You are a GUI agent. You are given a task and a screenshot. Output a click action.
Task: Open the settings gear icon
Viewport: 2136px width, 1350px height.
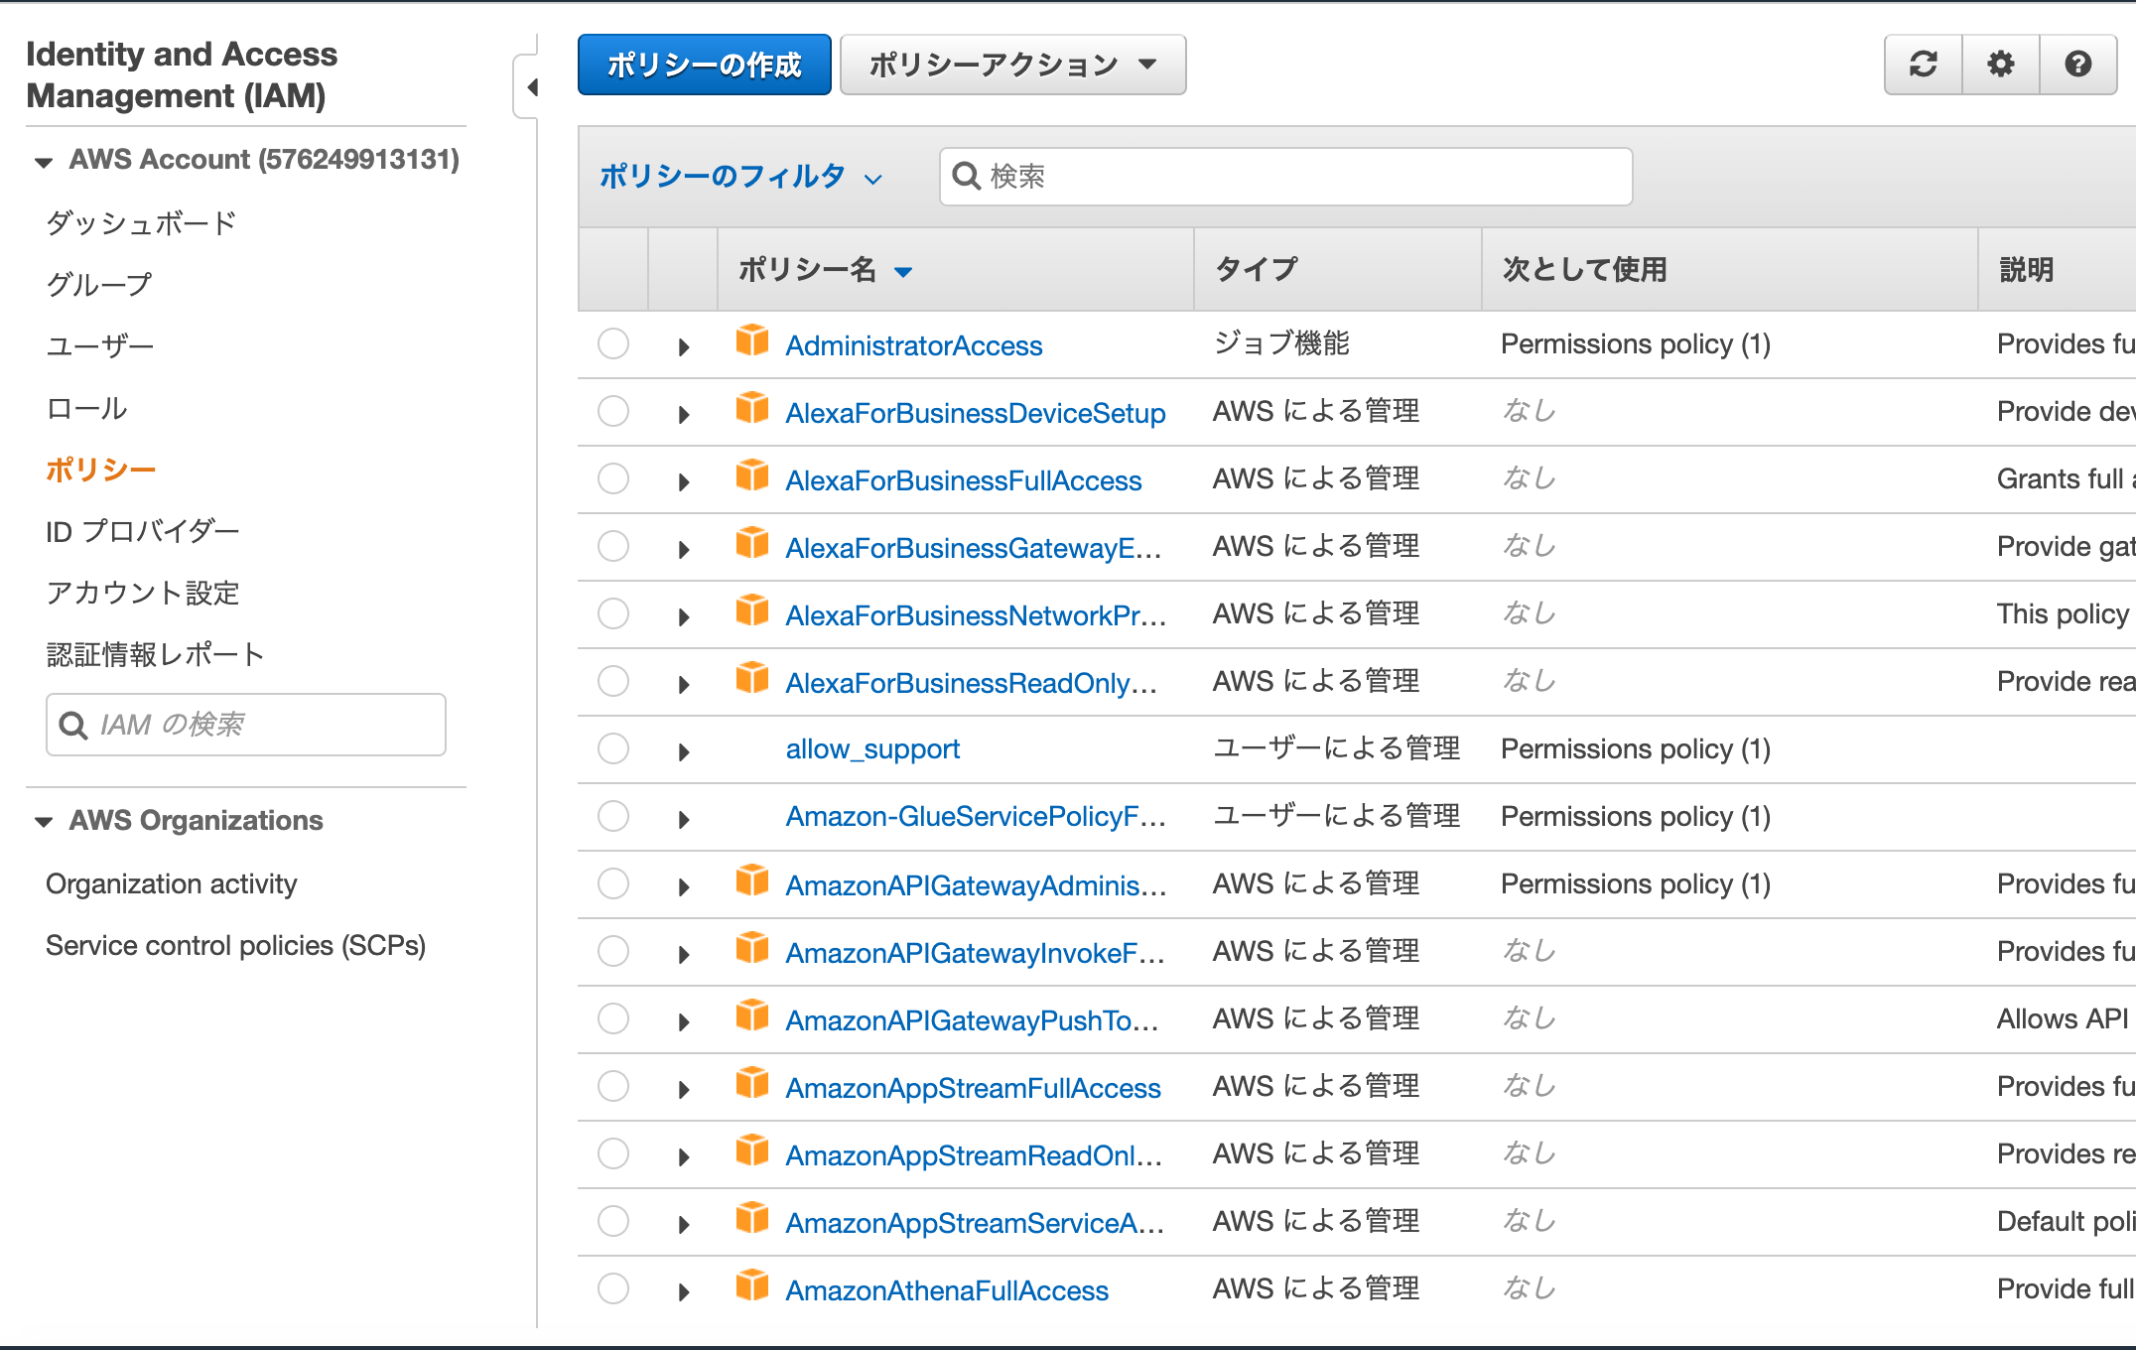click(x=2001, y=65)
